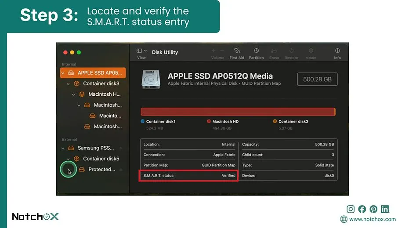
Task: Click the Mount toolbar icon
Action: (x=311, y=51)
